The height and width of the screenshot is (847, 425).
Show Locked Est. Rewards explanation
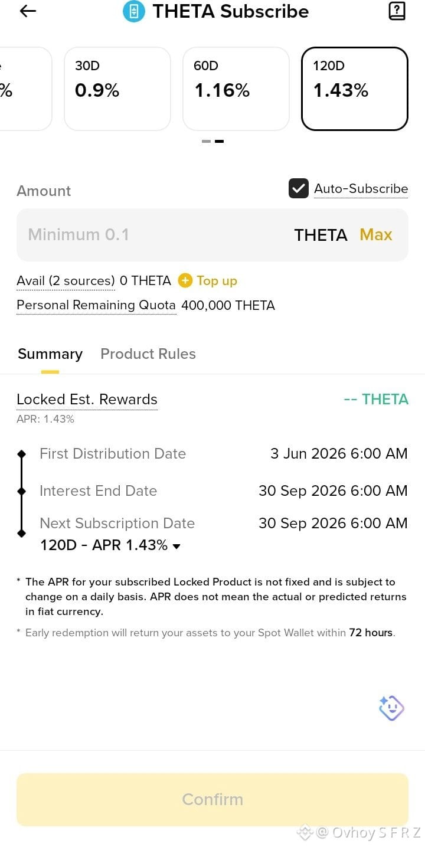[x=87, y=400]
